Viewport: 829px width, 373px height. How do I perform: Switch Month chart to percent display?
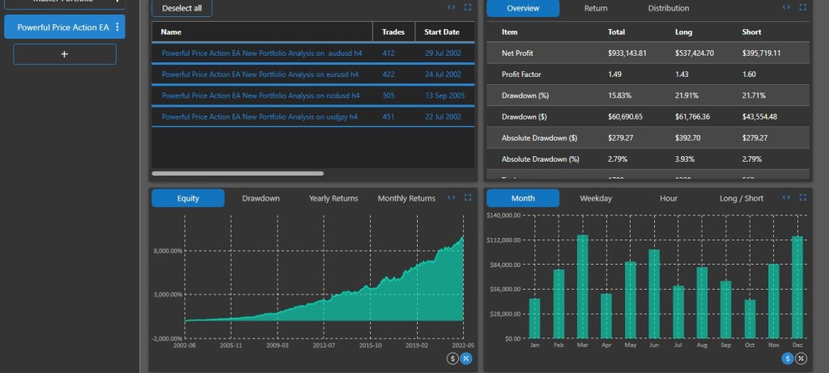coord(801,358)
